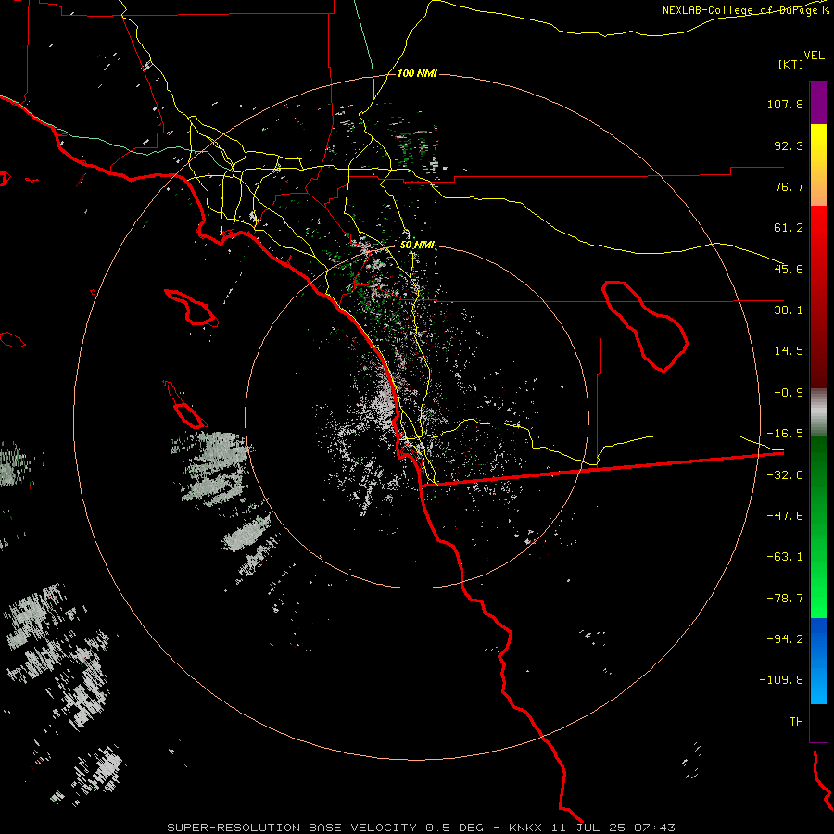Click the -0.9 velocity scale value
Screen dimensions: 834x834
point(789,393)
